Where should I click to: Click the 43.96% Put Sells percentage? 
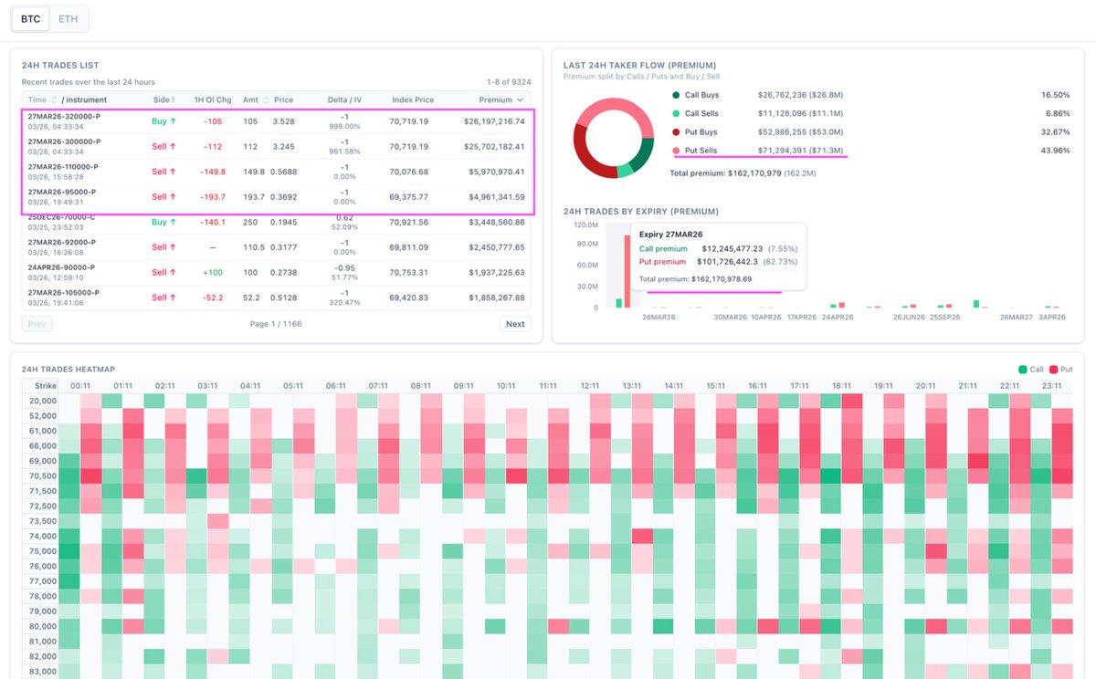[x=1054, y=150]
